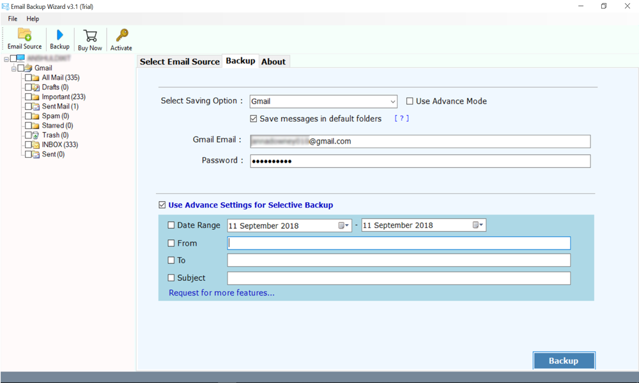Viewport: 639px width, 383px height.
Task: Open the end date calendar picker
Action: [478, 225]
